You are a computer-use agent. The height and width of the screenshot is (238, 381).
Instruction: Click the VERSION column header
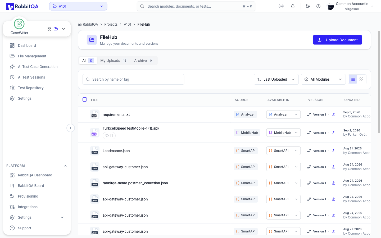(315, 100)
